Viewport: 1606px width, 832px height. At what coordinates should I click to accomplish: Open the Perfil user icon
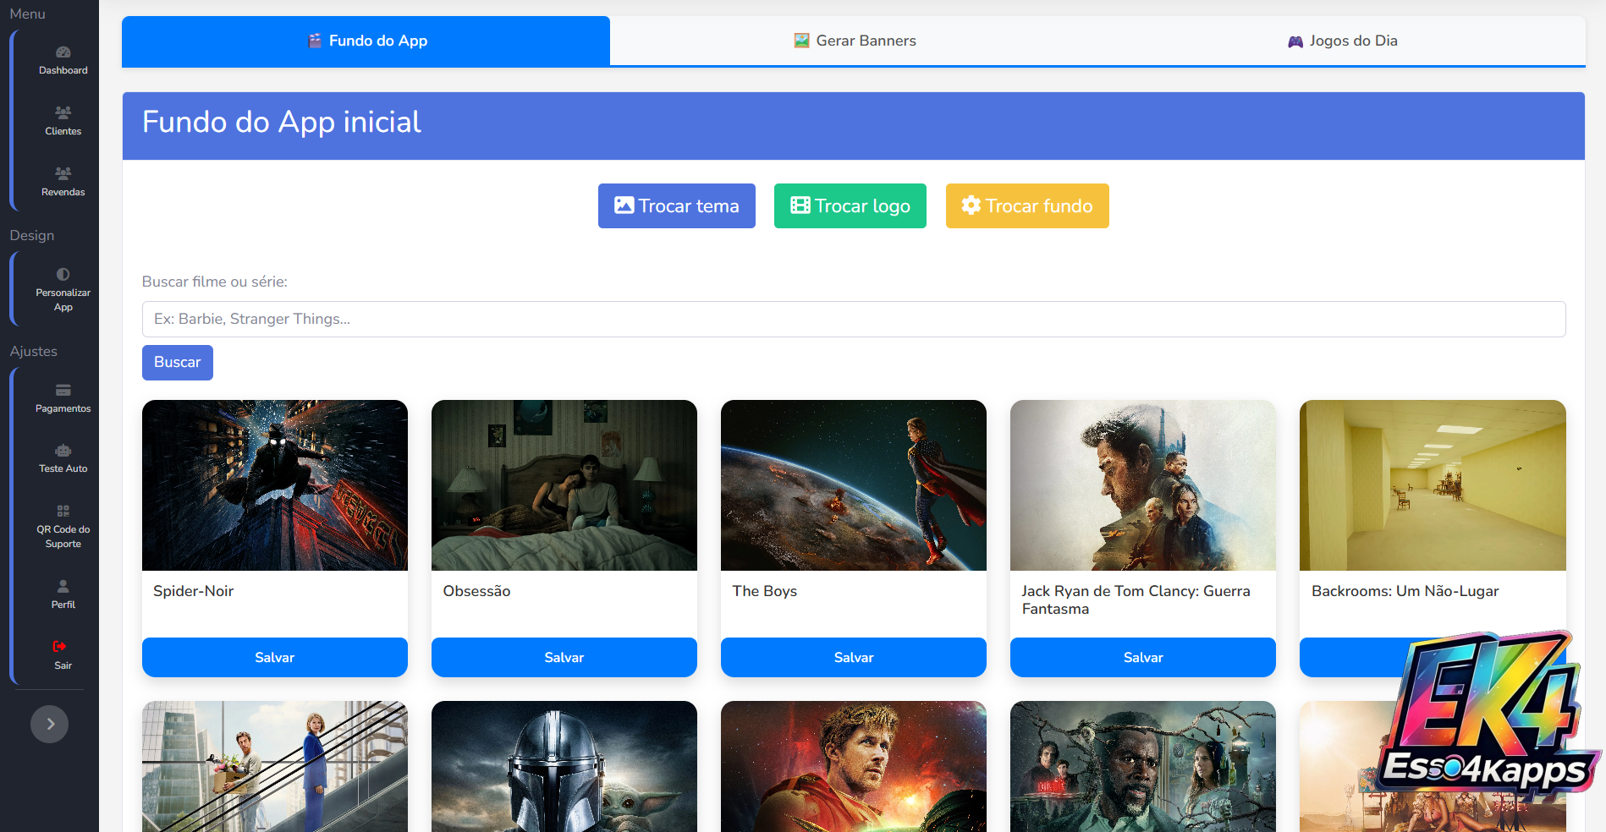pyautogui.click(x=63, y=586)
